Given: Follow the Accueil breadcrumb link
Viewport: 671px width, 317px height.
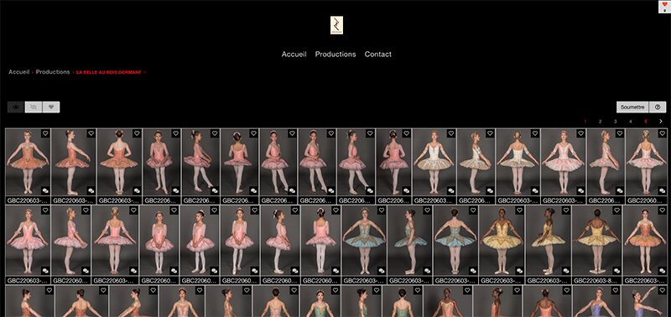Looking at the screenshot, I should [x=18, y=72].
